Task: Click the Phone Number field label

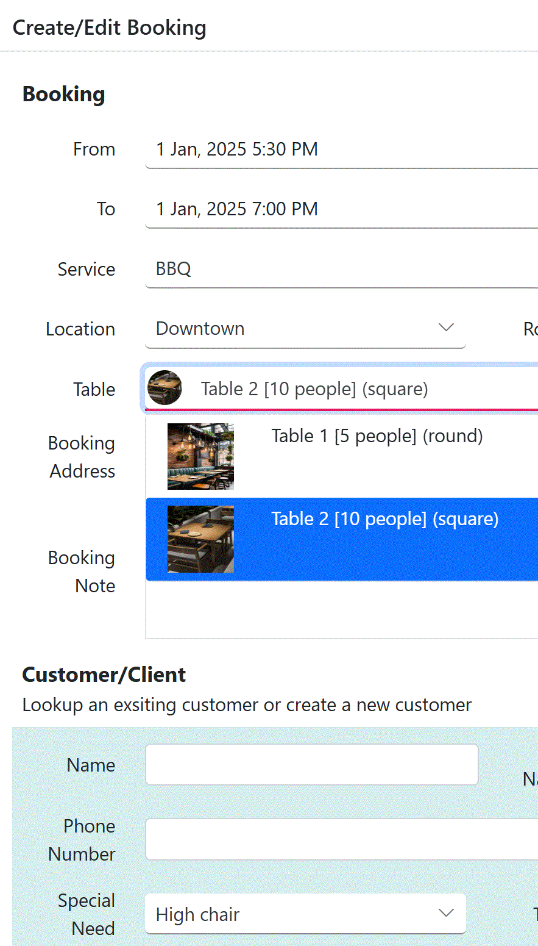Action: 82,840
